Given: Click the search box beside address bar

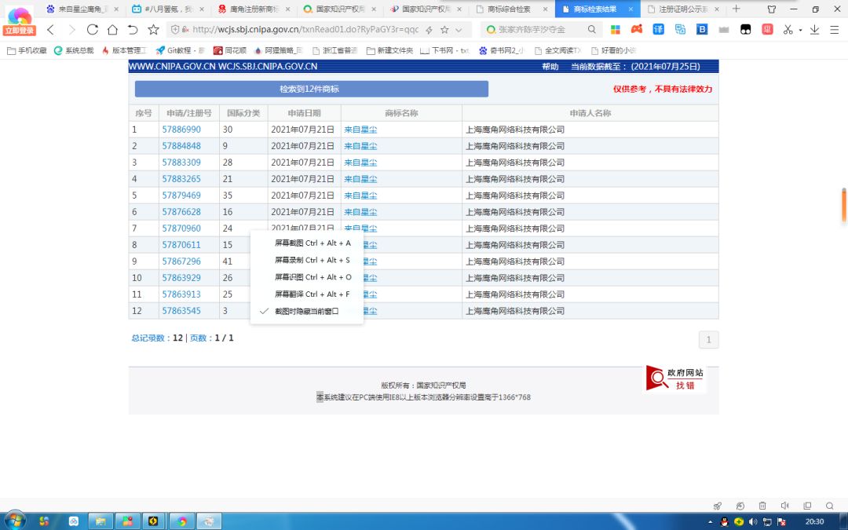Looking at the screenshot, I should pyautogui.click(x=535, y=30).
